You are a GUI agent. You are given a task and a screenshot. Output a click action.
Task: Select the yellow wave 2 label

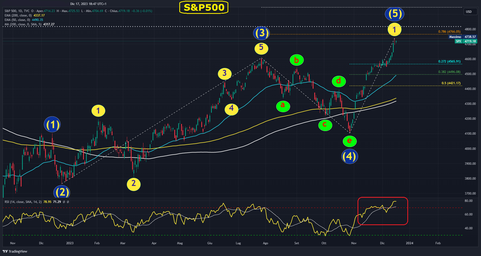134,184
